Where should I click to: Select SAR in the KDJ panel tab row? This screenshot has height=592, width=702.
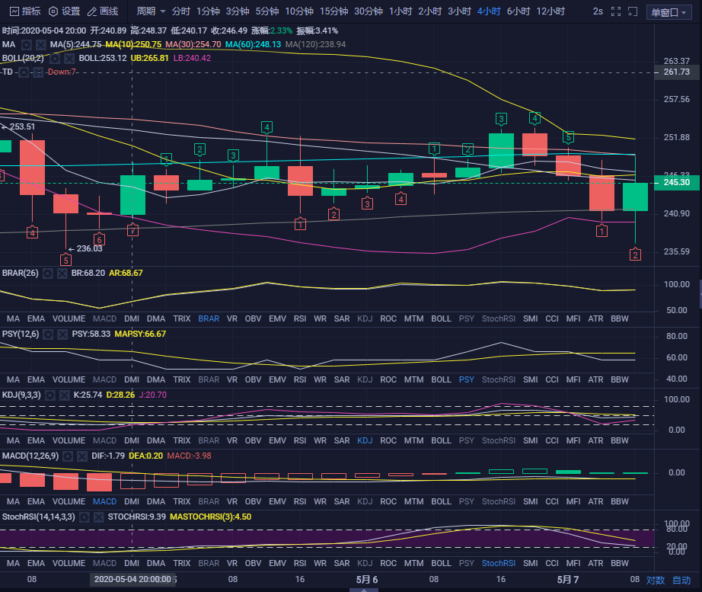342,440
